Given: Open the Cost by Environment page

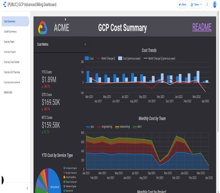Looking at the screenshot, I should [12, 82].
